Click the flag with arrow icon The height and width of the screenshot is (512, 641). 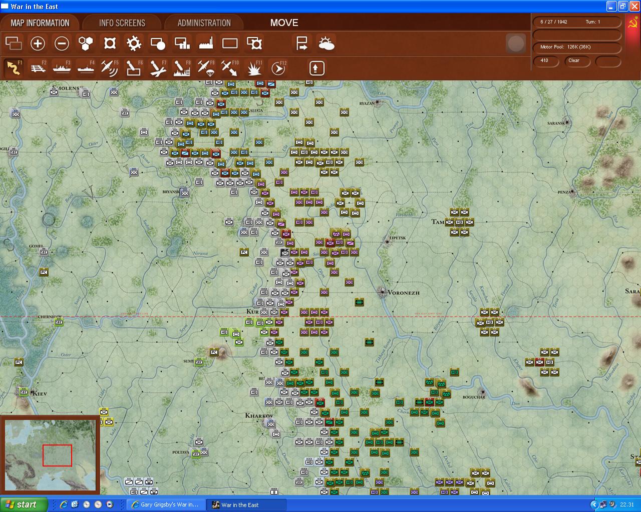[302, 43]
